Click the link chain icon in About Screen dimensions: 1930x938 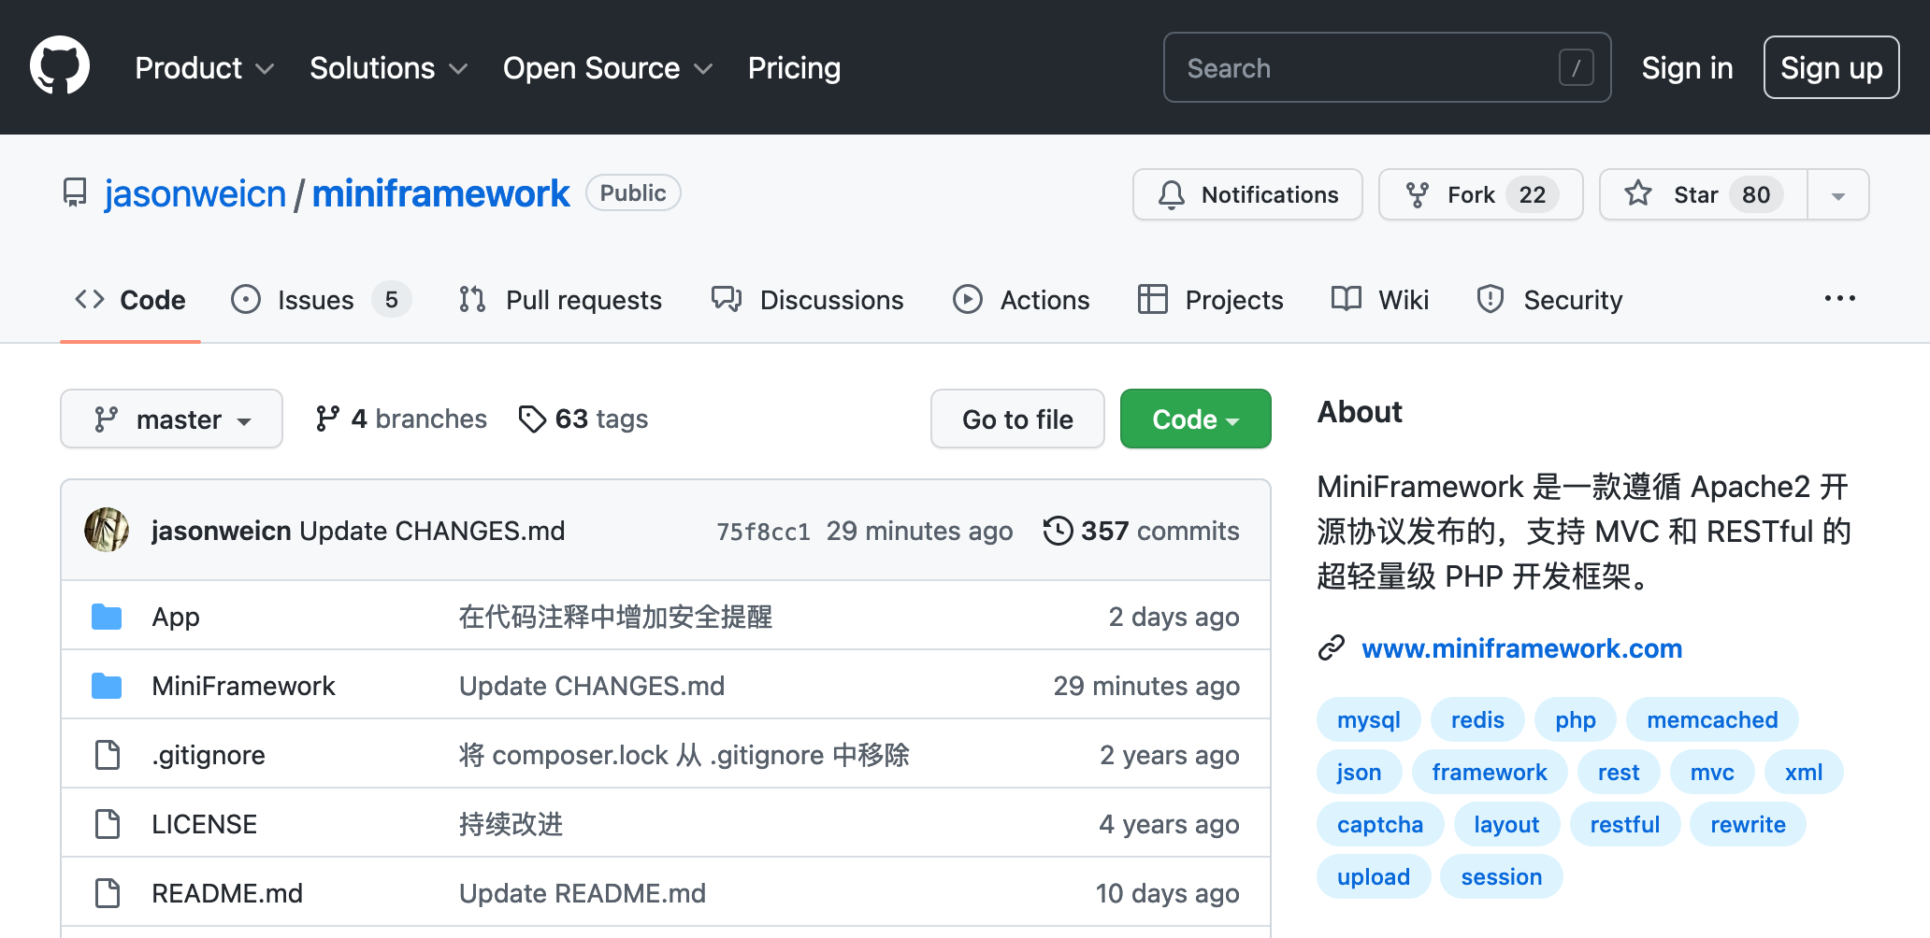(x=1331, y=647)
